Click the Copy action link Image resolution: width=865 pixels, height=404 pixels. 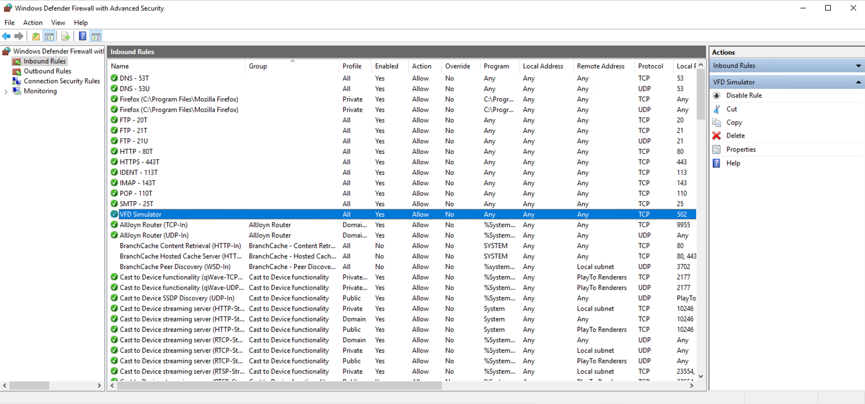click(734, 122)
